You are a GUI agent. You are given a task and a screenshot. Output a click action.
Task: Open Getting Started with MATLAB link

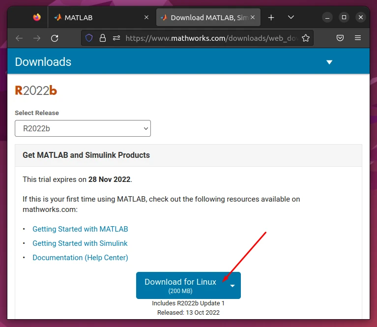(x=80, y=229)
